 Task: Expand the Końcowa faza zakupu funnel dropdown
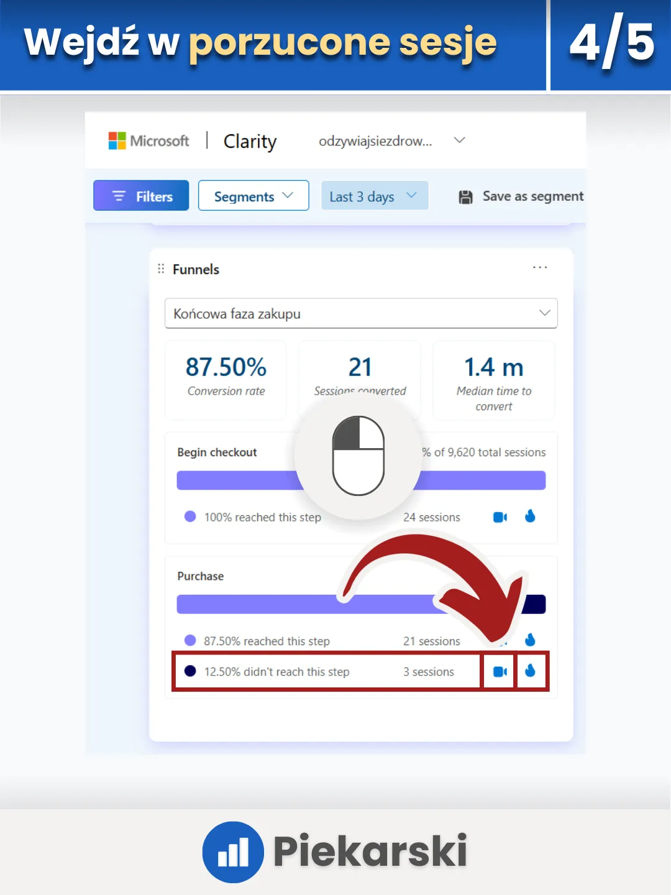(x=361, y=313)
